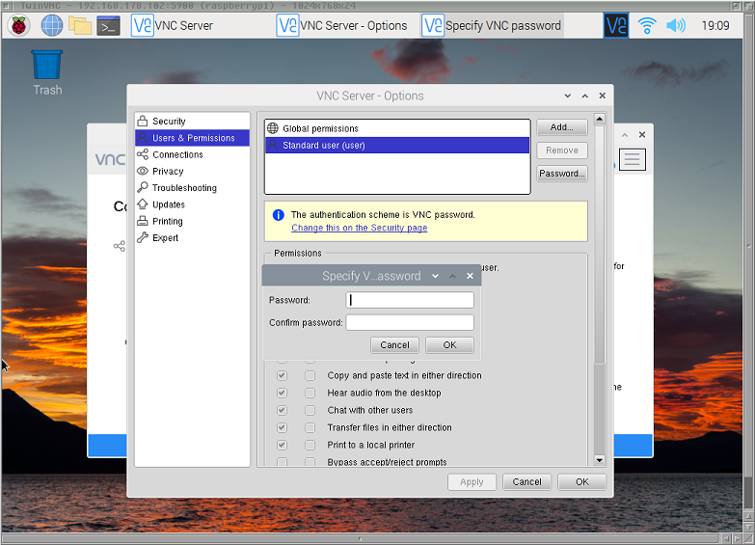The height and width of the screenshot is (545, 755).
Task: Maximize the Specify VNC password dialog
Action: click(x=452, y=276)
